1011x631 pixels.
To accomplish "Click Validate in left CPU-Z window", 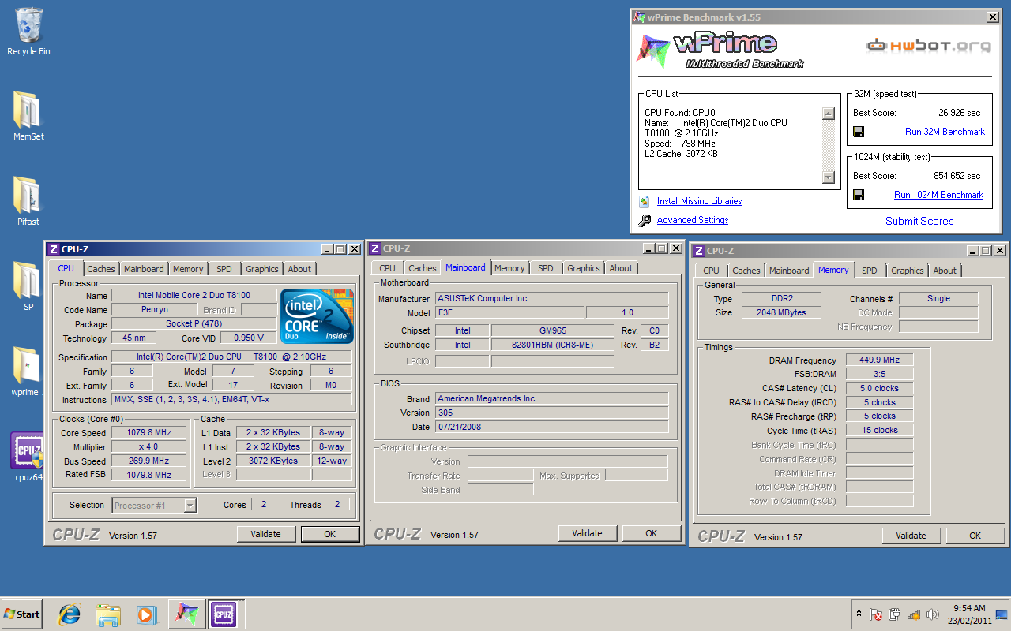I will [x=265, y=534].
